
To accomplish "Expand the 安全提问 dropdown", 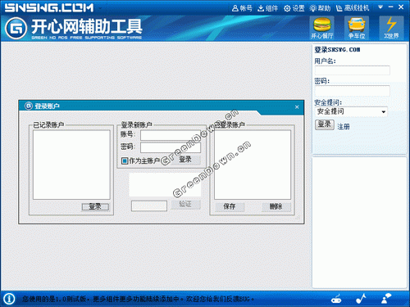I will (351, 111).
